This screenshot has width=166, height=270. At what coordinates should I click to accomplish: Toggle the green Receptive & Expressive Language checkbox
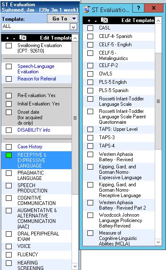point(9,155)
